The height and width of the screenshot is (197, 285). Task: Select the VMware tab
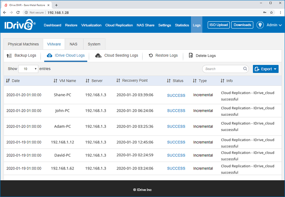[x=54, y=44]
